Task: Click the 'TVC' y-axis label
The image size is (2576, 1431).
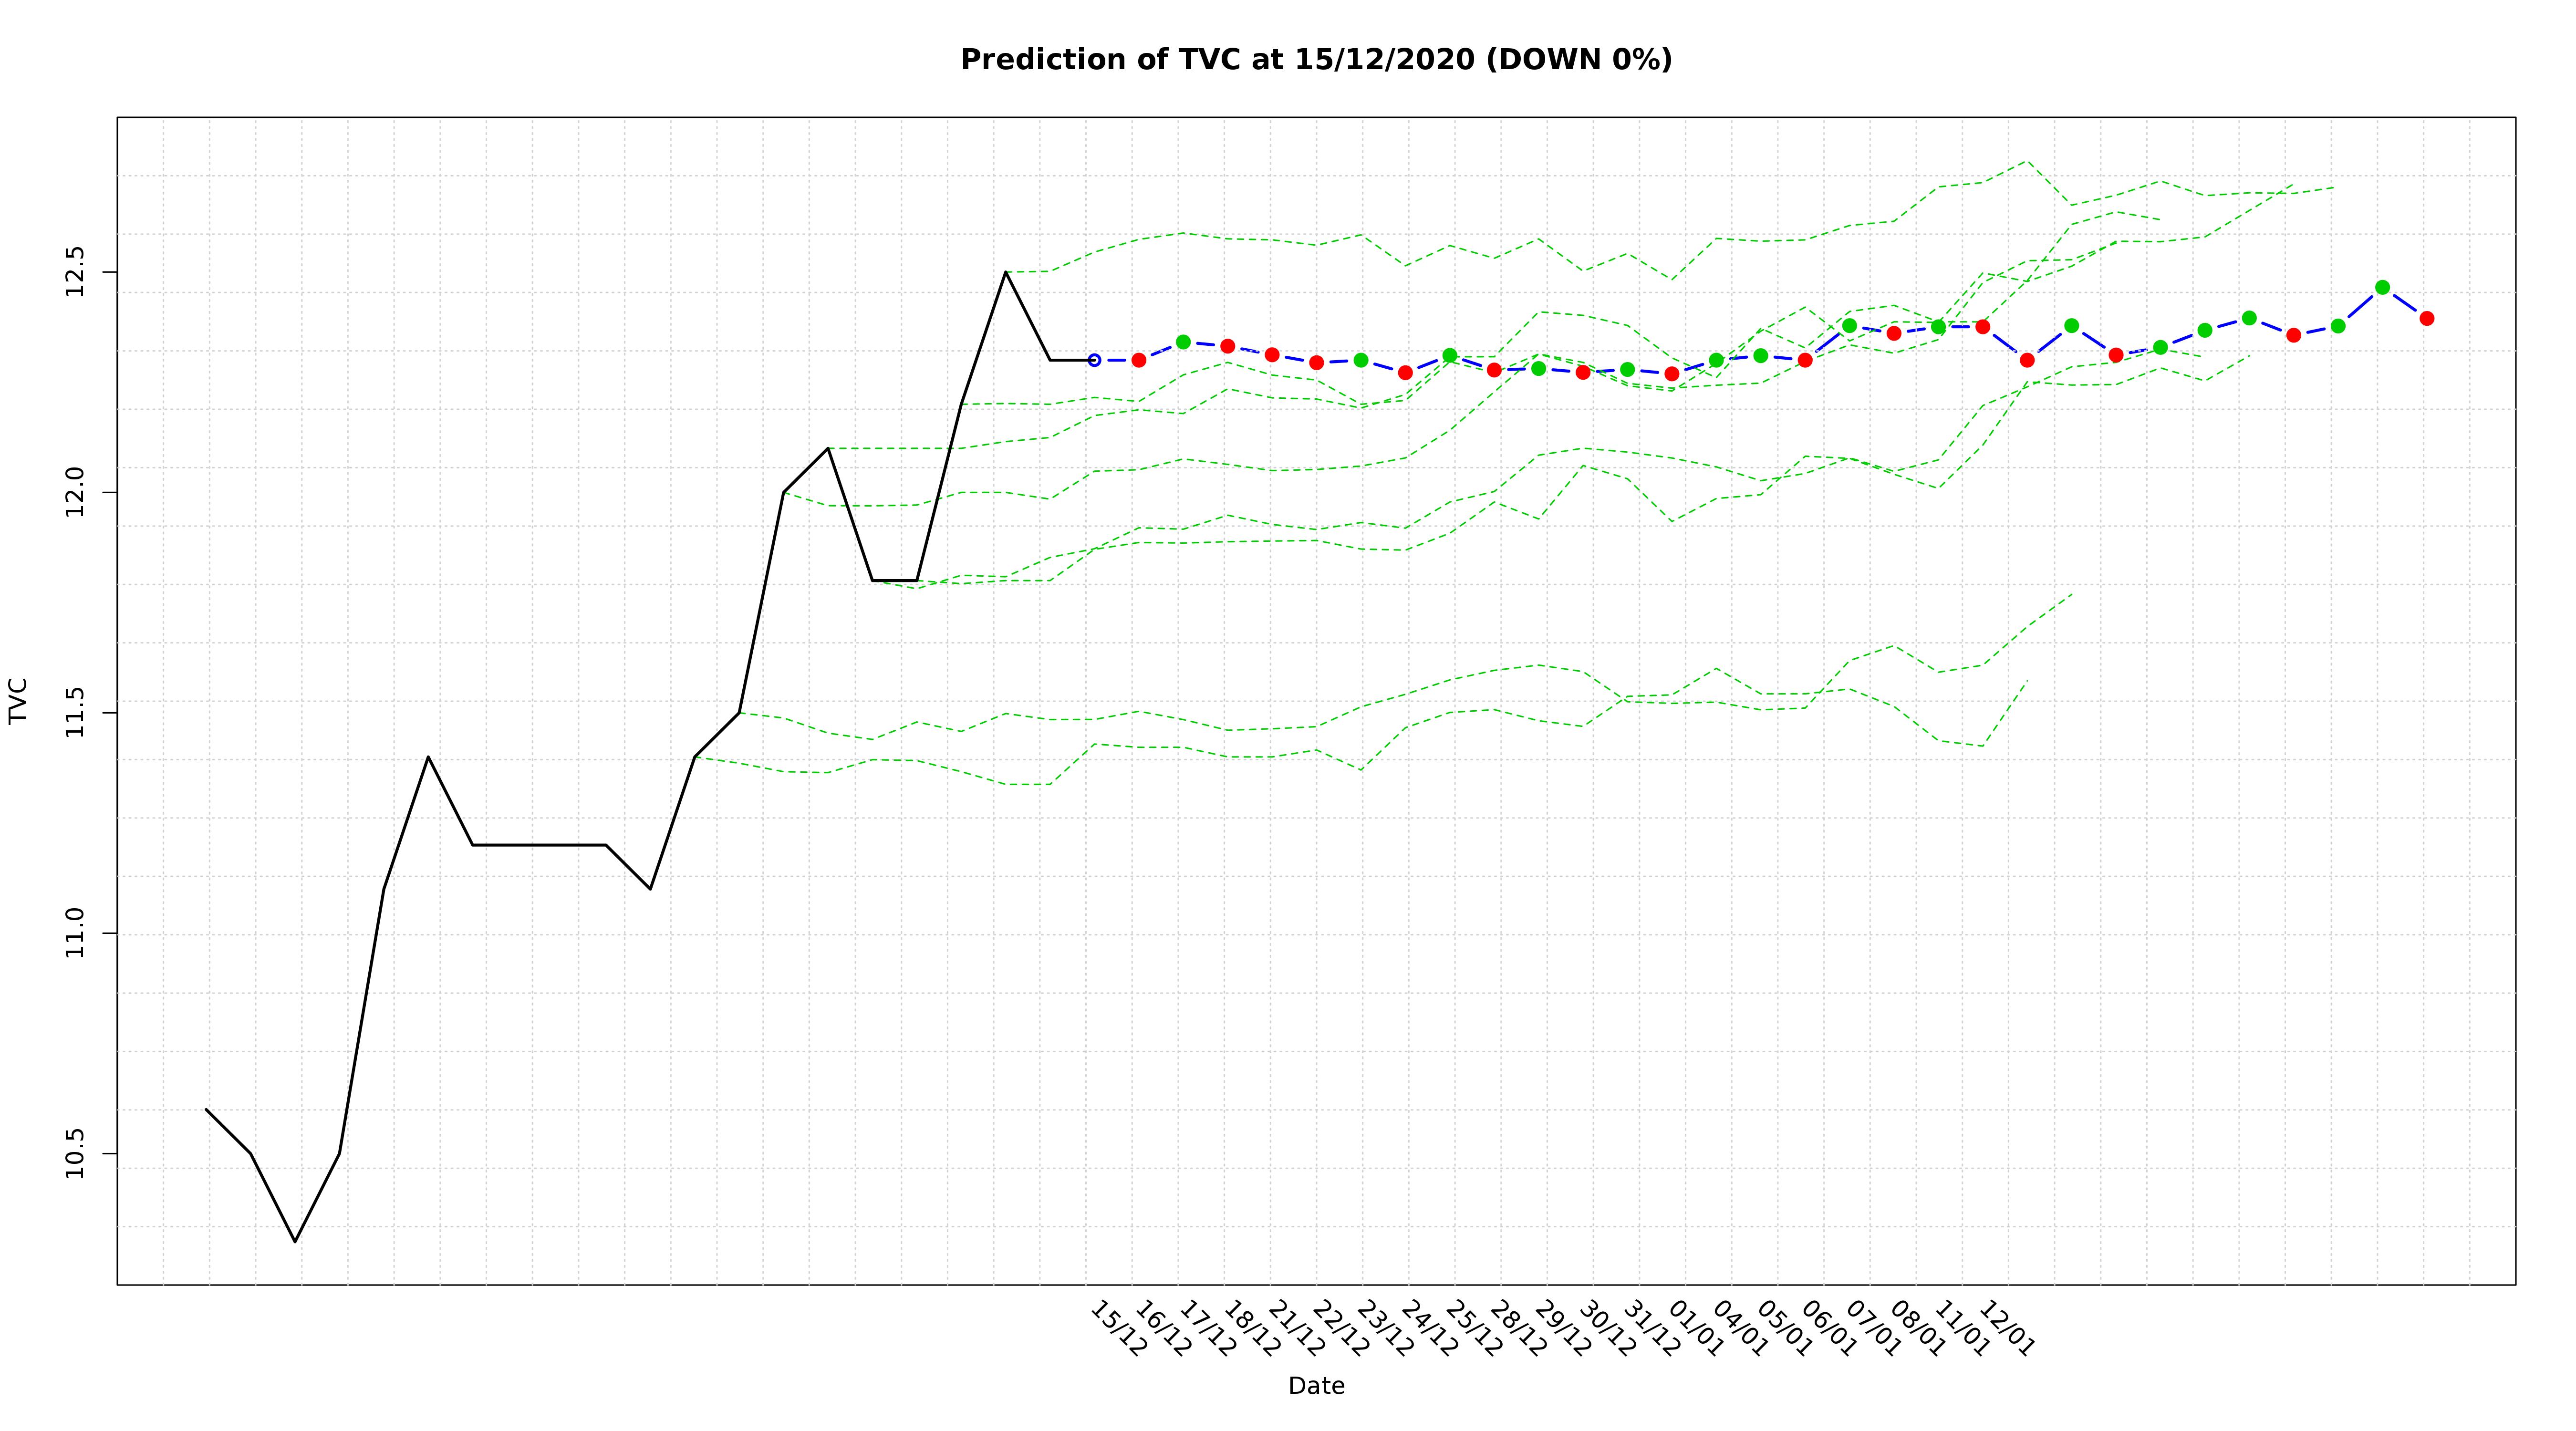Action: pyautogui.click(x=18, y=700)
